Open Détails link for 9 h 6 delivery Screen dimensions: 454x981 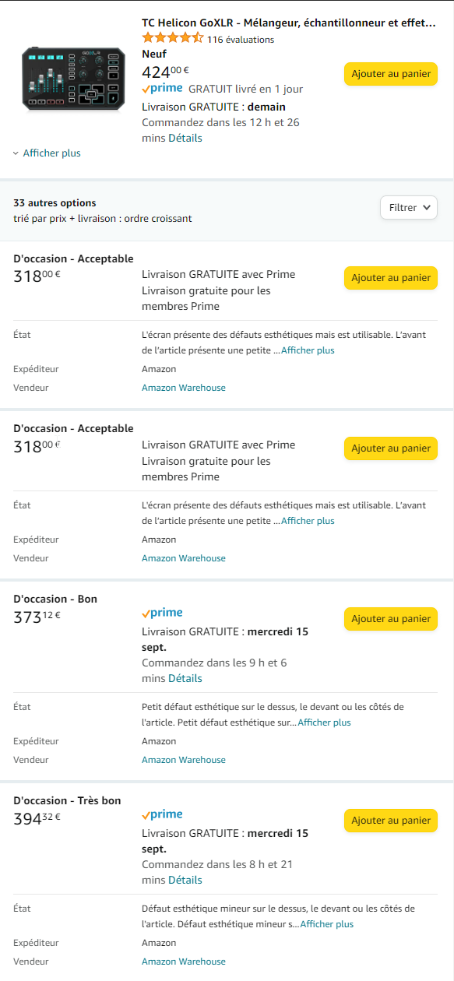185,678
